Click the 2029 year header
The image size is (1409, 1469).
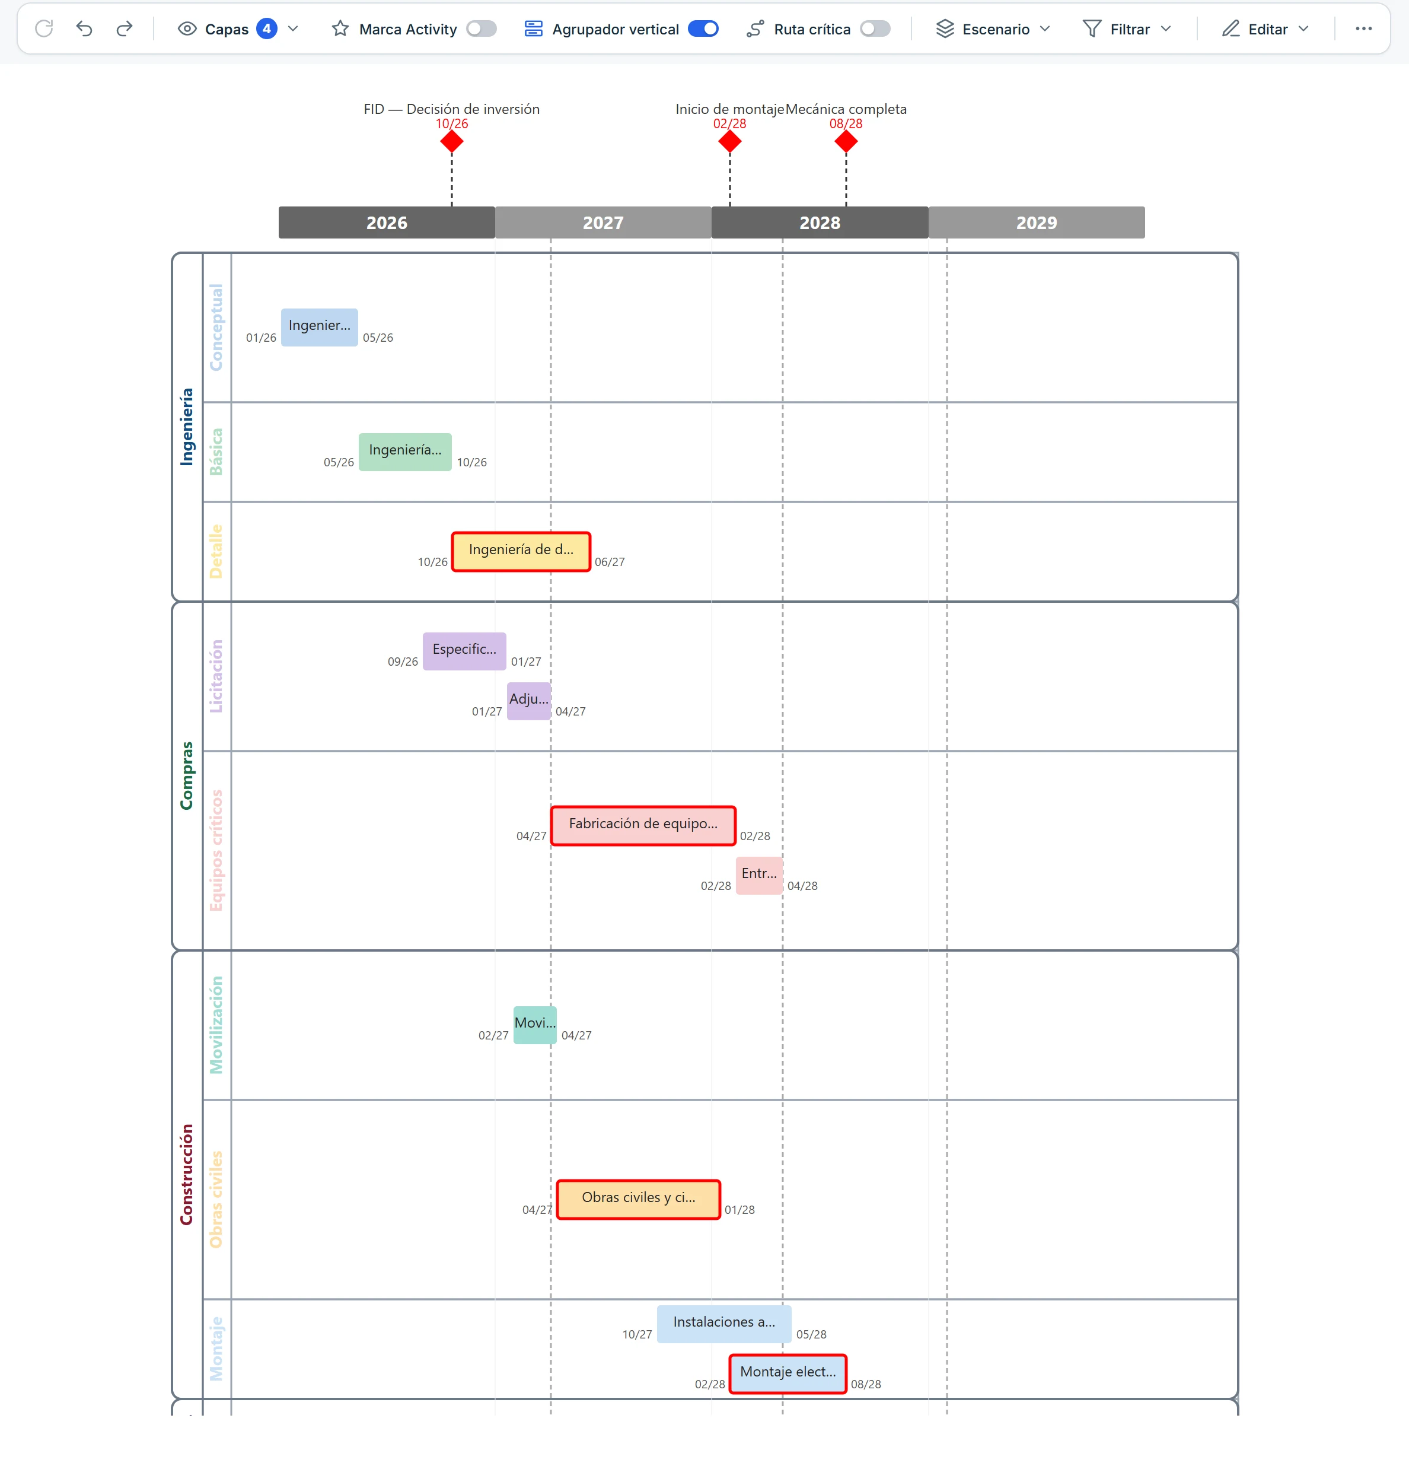pyautogui.click(x=1037, y=222)
